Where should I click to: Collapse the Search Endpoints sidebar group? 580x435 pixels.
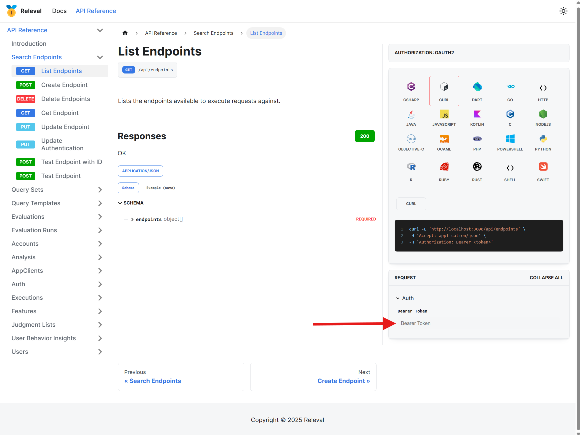[x=100, y=57]
